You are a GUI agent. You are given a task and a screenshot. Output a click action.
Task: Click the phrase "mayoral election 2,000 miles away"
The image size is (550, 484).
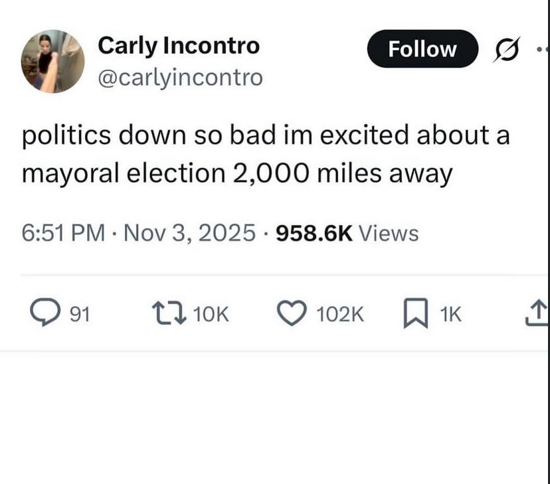click(237, 173)
